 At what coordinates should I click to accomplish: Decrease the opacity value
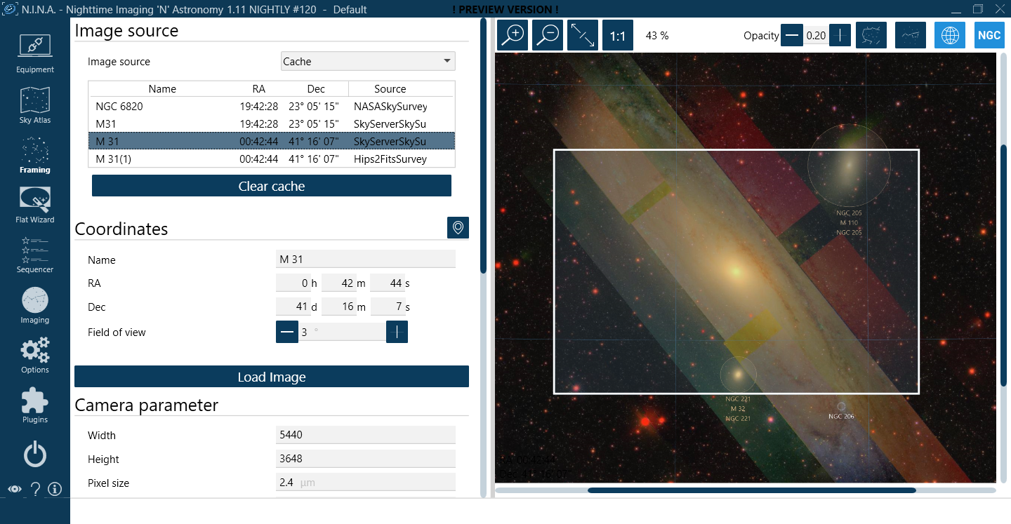coord(792,35)
